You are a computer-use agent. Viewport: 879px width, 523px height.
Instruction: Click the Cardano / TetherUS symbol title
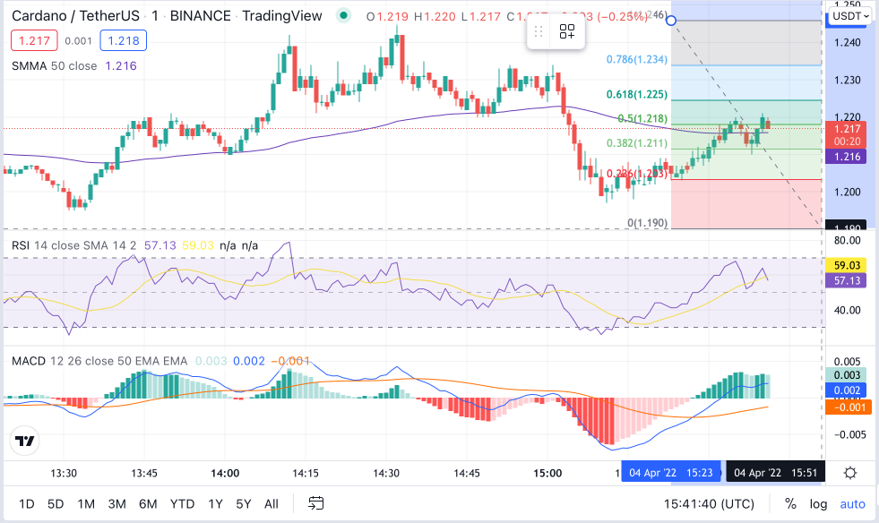point(75,16)
